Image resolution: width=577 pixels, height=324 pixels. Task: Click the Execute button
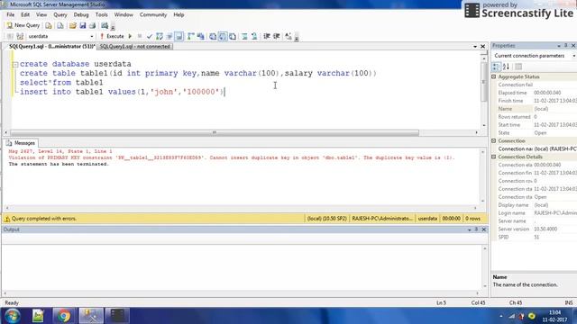pos(112,36)
